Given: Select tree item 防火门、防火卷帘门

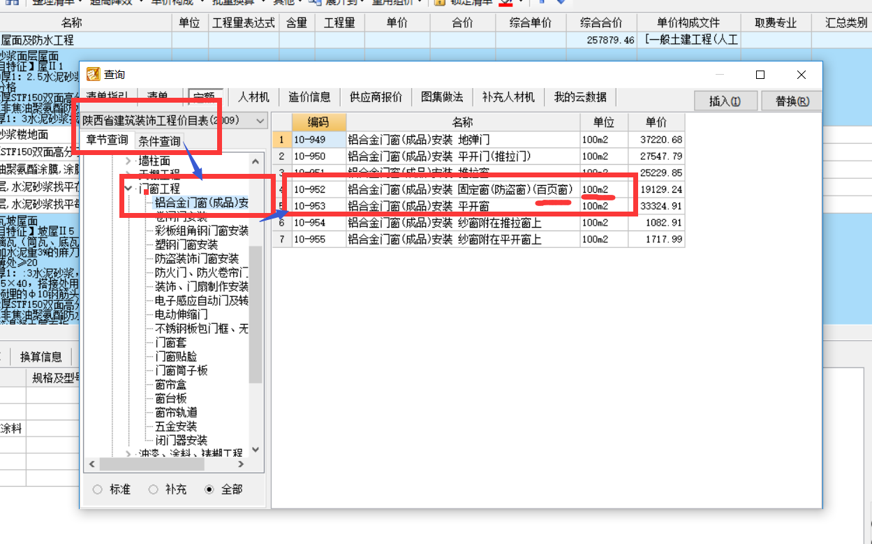Looking at the screenshot, I should tap(202, 272).
